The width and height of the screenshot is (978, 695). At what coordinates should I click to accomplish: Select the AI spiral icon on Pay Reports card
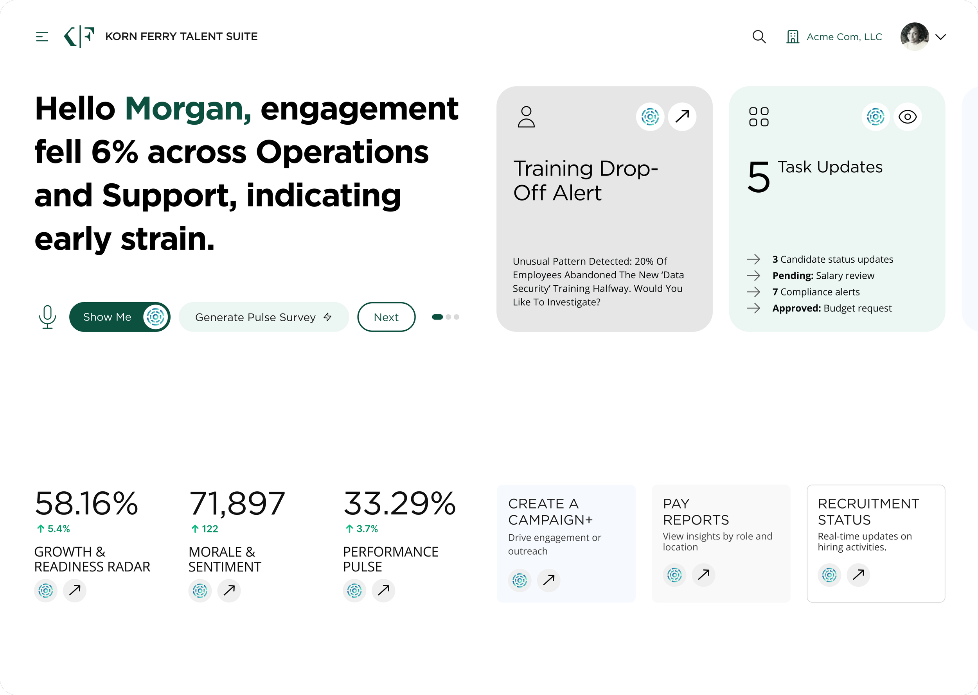[x=674, y=575]
